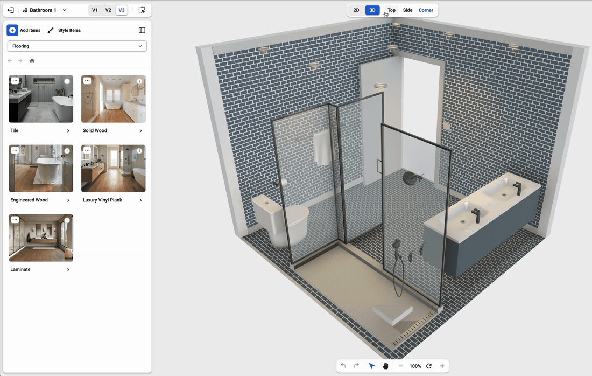Screen dimensions: 592x376
Task: Undo the last action
Action: click(343, 366)
